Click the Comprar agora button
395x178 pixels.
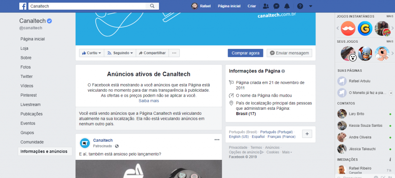[245, 53]
